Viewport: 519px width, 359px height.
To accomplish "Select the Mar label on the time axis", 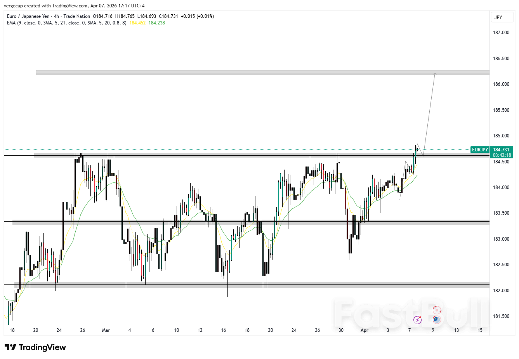I will (x=106, y=330).
